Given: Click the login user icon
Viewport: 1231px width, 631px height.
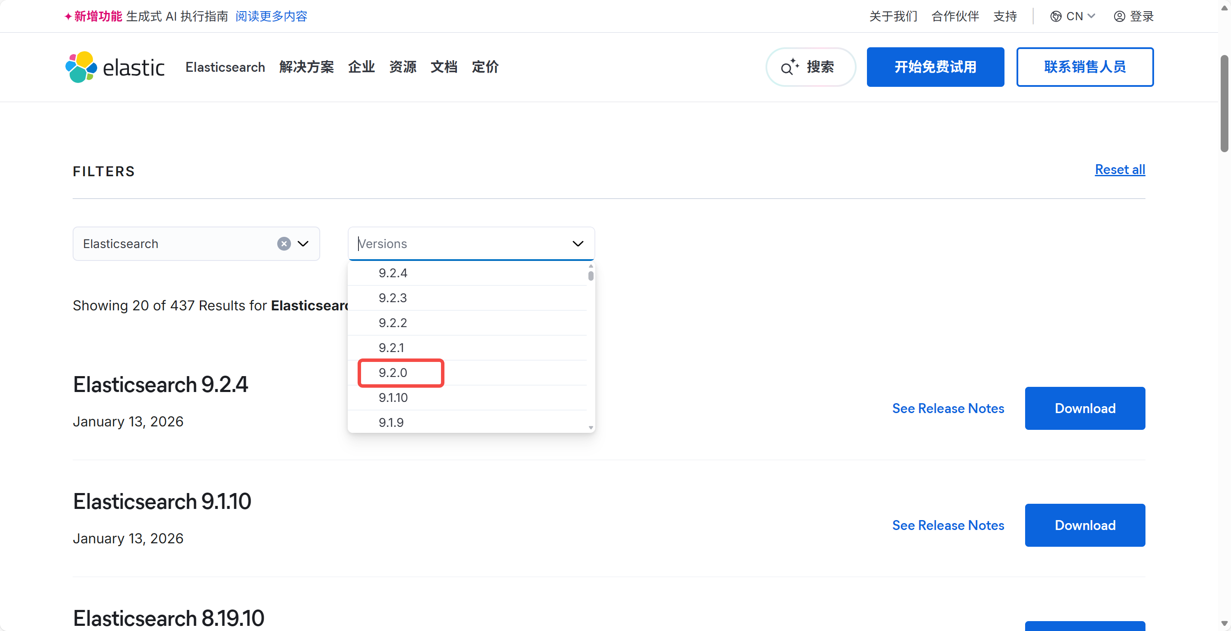Looking at the screenshot, I should (1119, 16).
